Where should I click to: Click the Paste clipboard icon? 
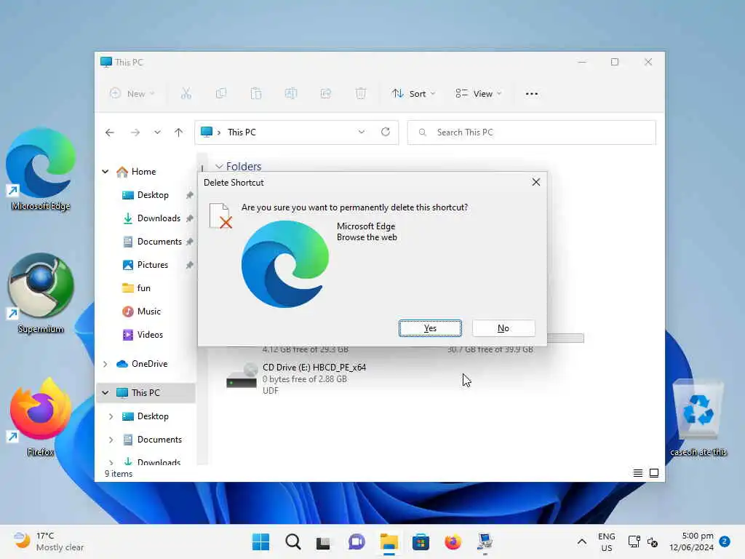tap(256, 94)
